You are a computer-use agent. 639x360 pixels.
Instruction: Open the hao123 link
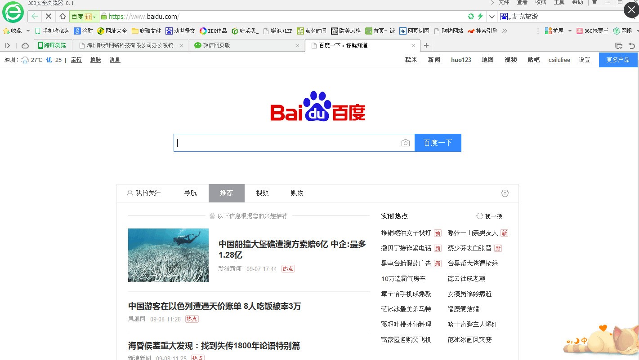coord(461,60)
